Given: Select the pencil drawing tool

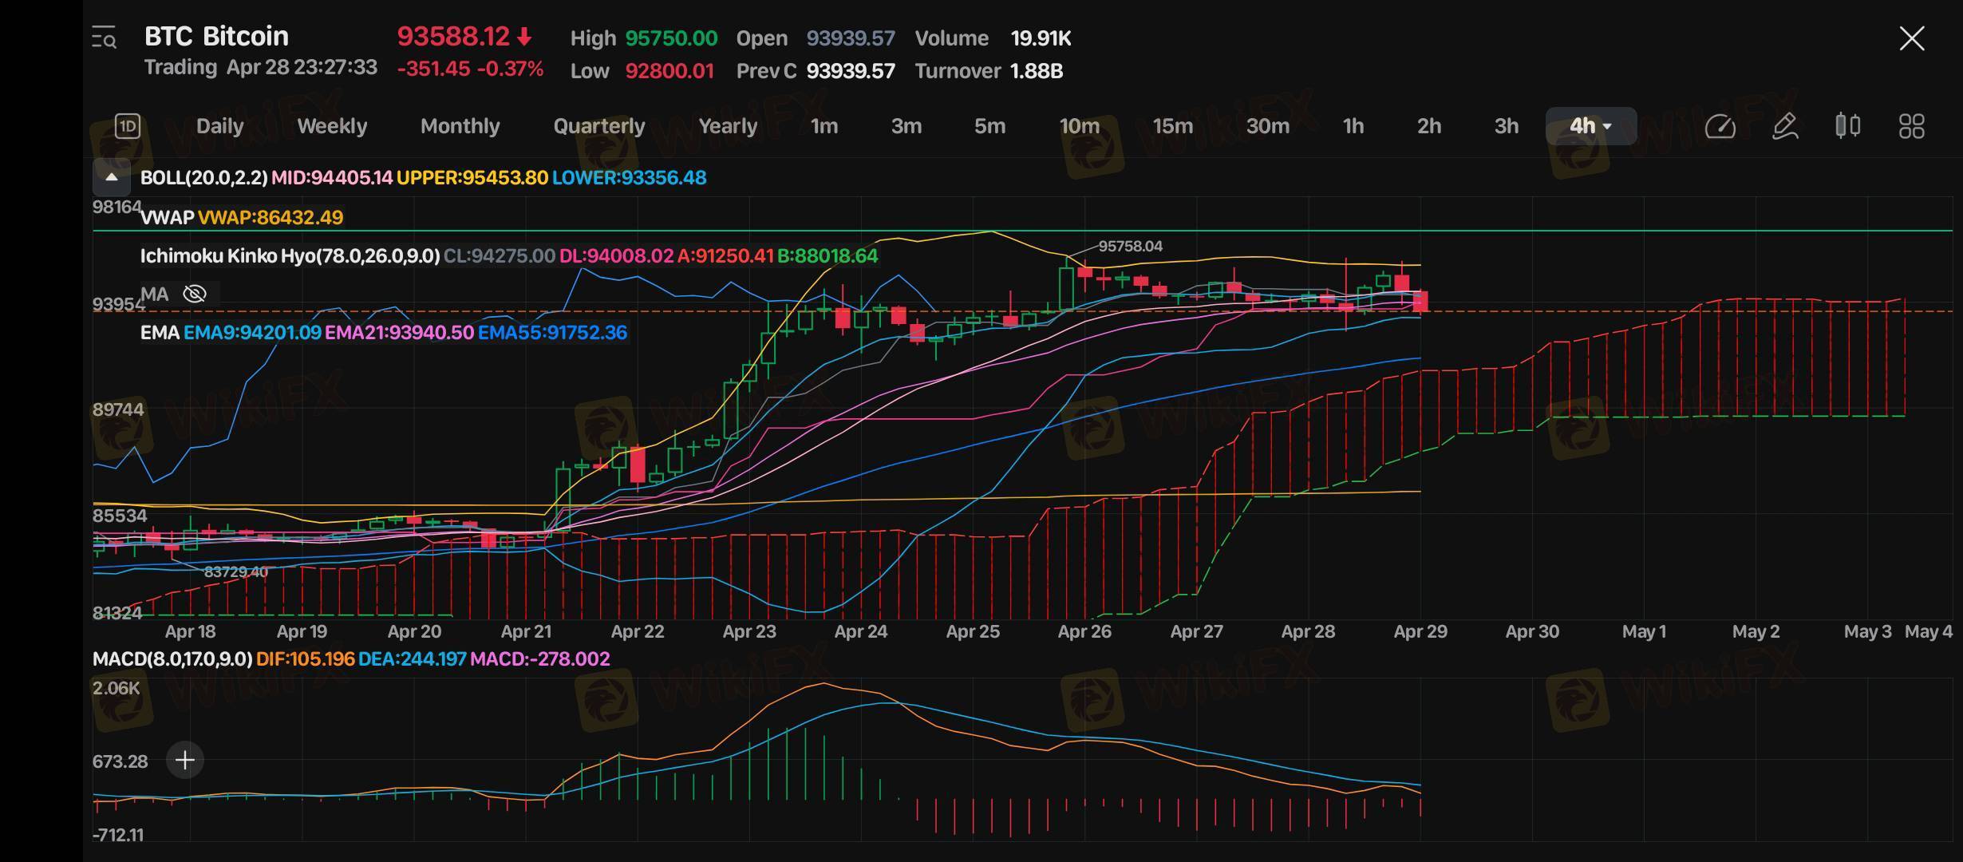Looking at the screenshot, I should point(1784,126).
